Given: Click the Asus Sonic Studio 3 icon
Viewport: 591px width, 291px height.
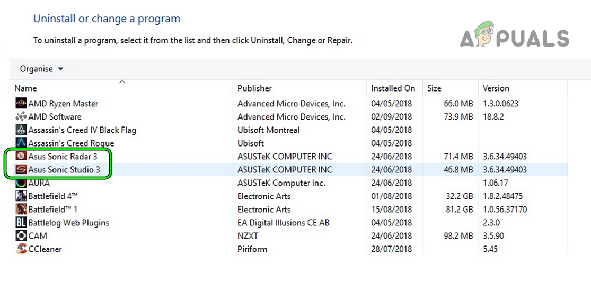Looking at the screenshot, I should (x=21, y=170).
